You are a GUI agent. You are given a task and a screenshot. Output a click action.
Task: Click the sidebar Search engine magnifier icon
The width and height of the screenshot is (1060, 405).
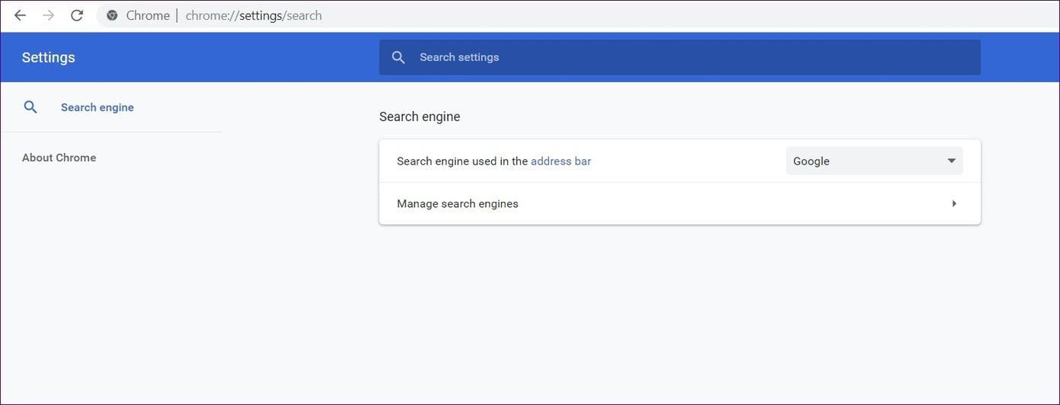[30, 107]
